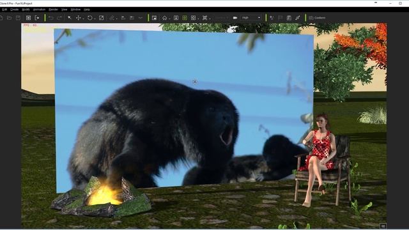This screenshot has width=409, height=230.
Task: Click the icon right of green grid
Action: tap(193, 18)
